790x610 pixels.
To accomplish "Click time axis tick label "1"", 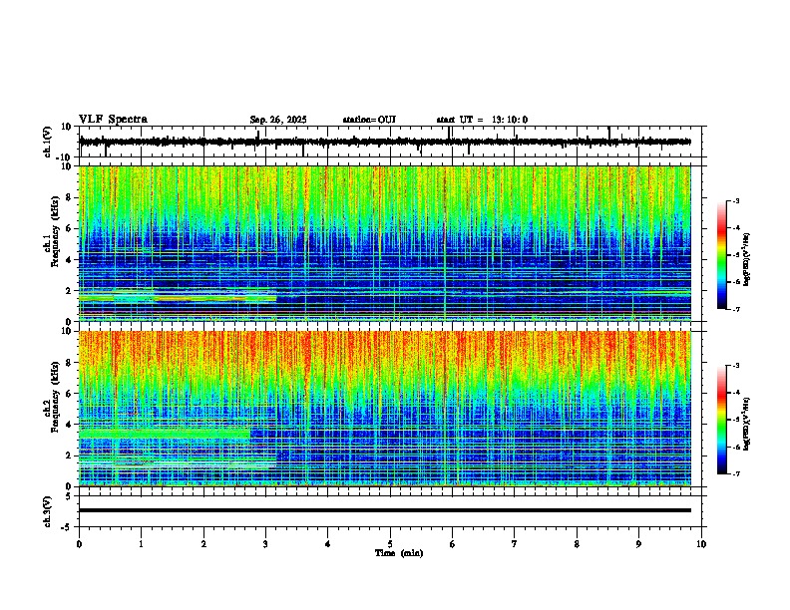I will coord(141,544).
